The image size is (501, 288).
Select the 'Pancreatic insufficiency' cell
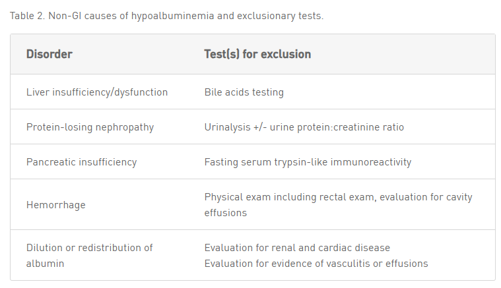[x=81, y=162]
